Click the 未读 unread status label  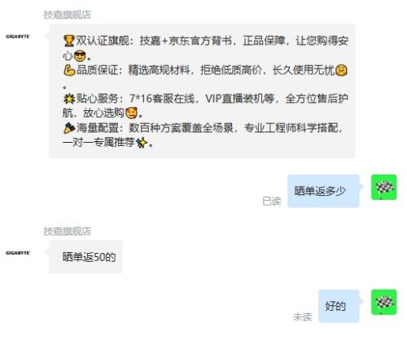303,317
